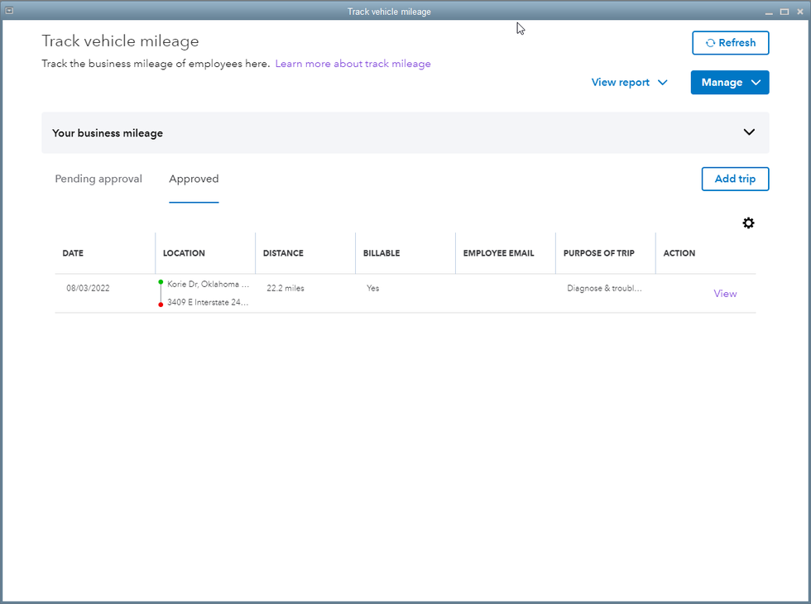The height and width of the screenshot is (604, 811).
Task: Open Learn more about track mileage link
Action: point(353,64)
